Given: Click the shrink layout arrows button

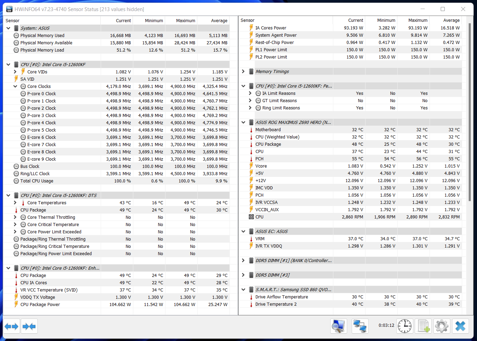Looking at the screenshot, I should pos(29,326).
